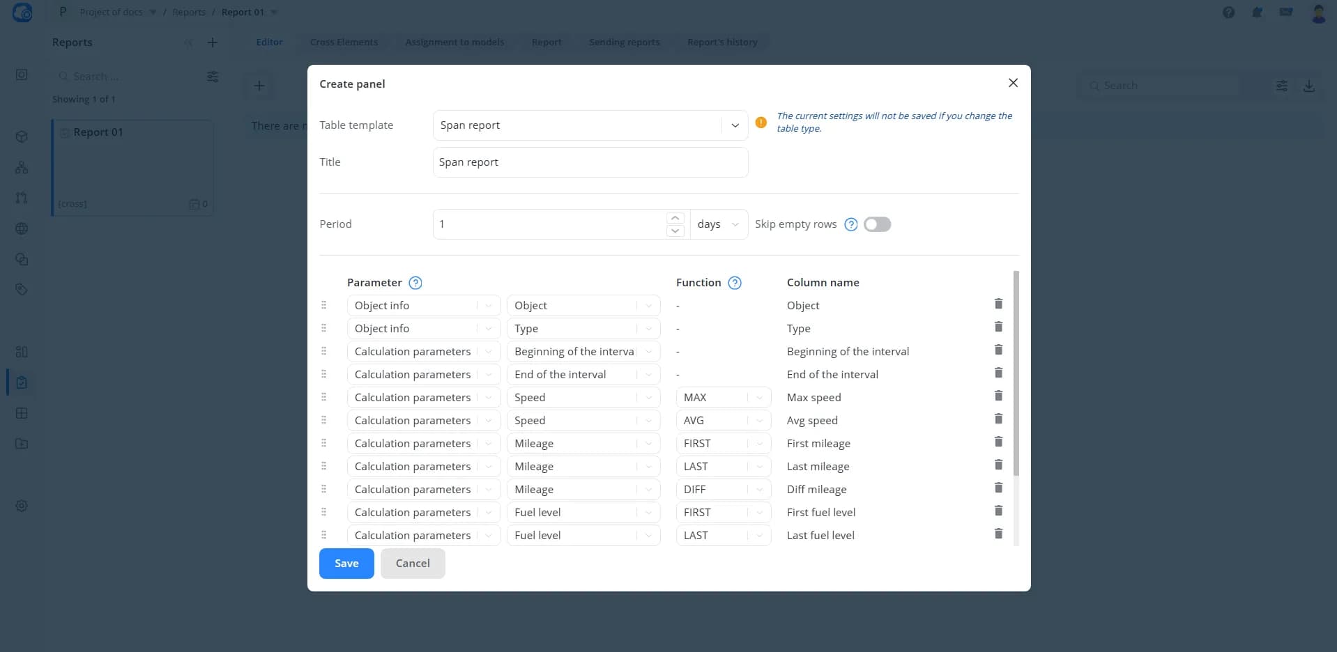Viewport: 1337px width, 652px height.
Task: Open the Type parameter dropdown
Action: [583, 329]
